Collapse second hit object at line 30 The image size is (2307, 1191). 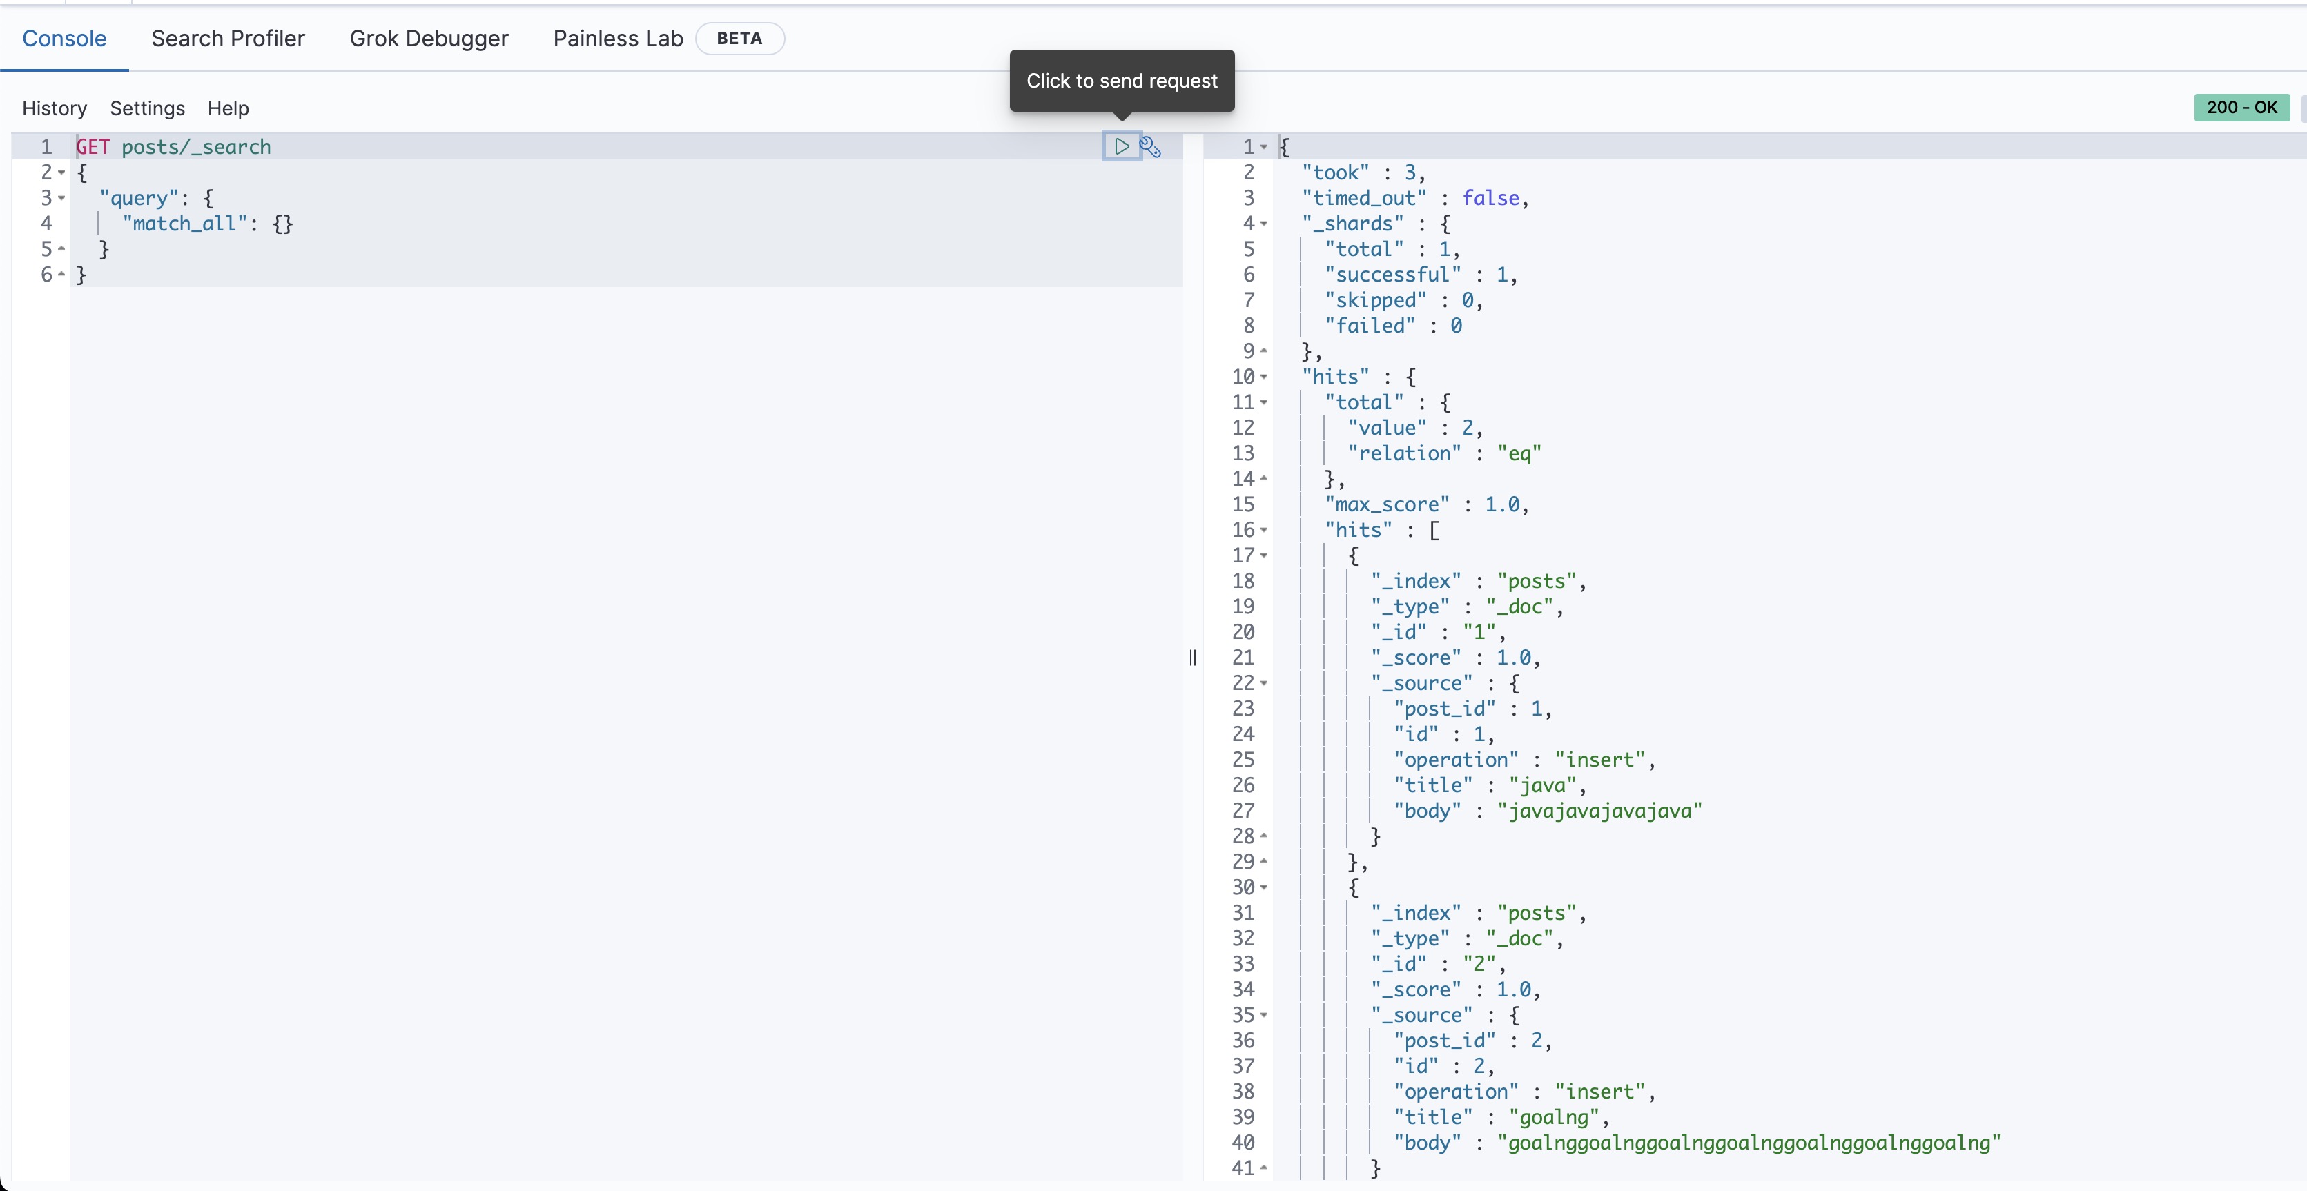pyautogui.click(x=1264, y=887)
